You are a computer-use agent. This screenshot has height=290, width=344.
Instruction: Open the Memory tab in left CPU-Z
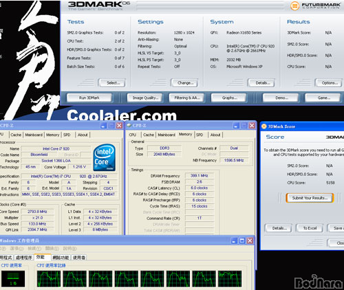(x=53, y=135)
